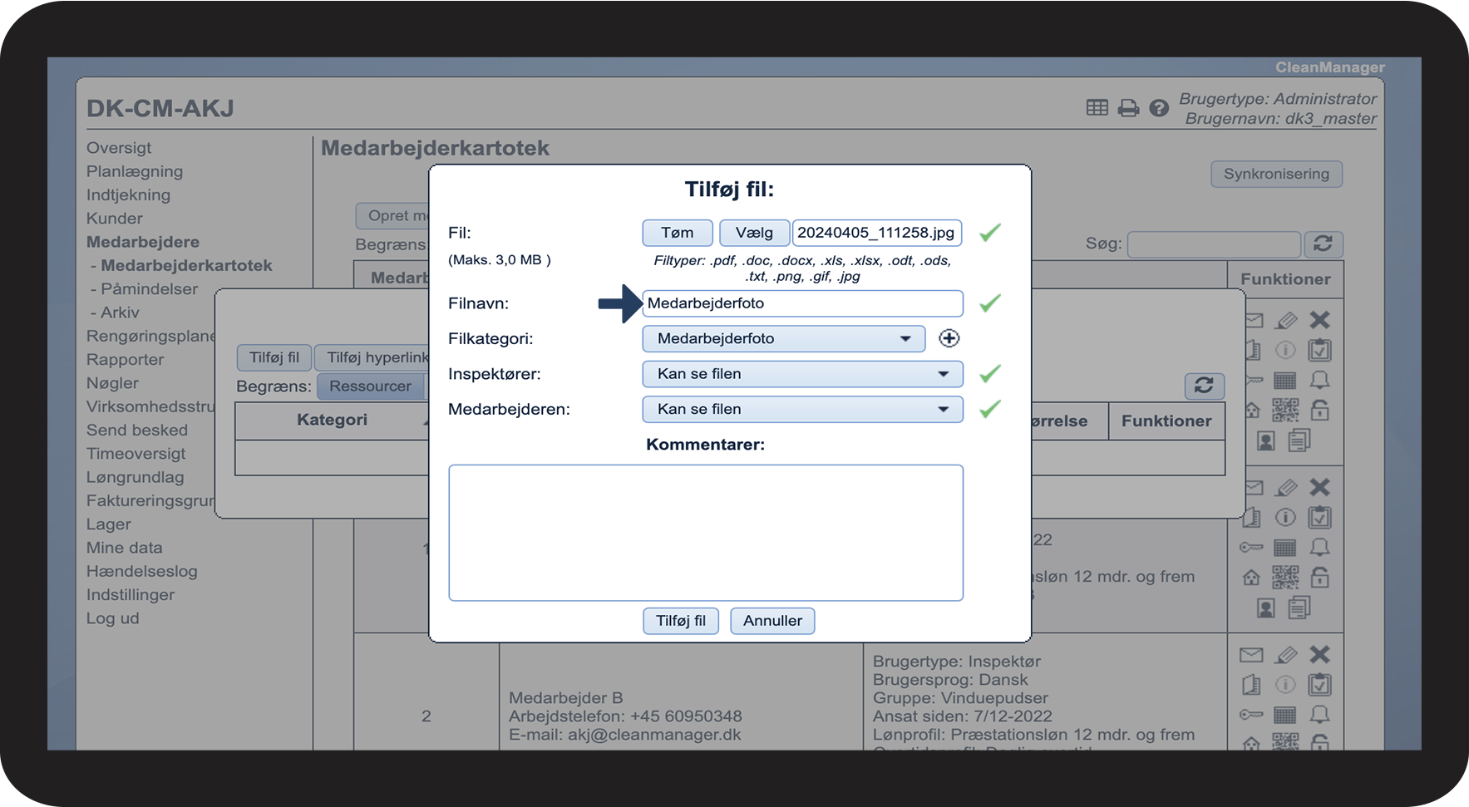Click inside the Kommentarer text area
Viewport: 1469px width, 807px height.
tap(705, 532)
